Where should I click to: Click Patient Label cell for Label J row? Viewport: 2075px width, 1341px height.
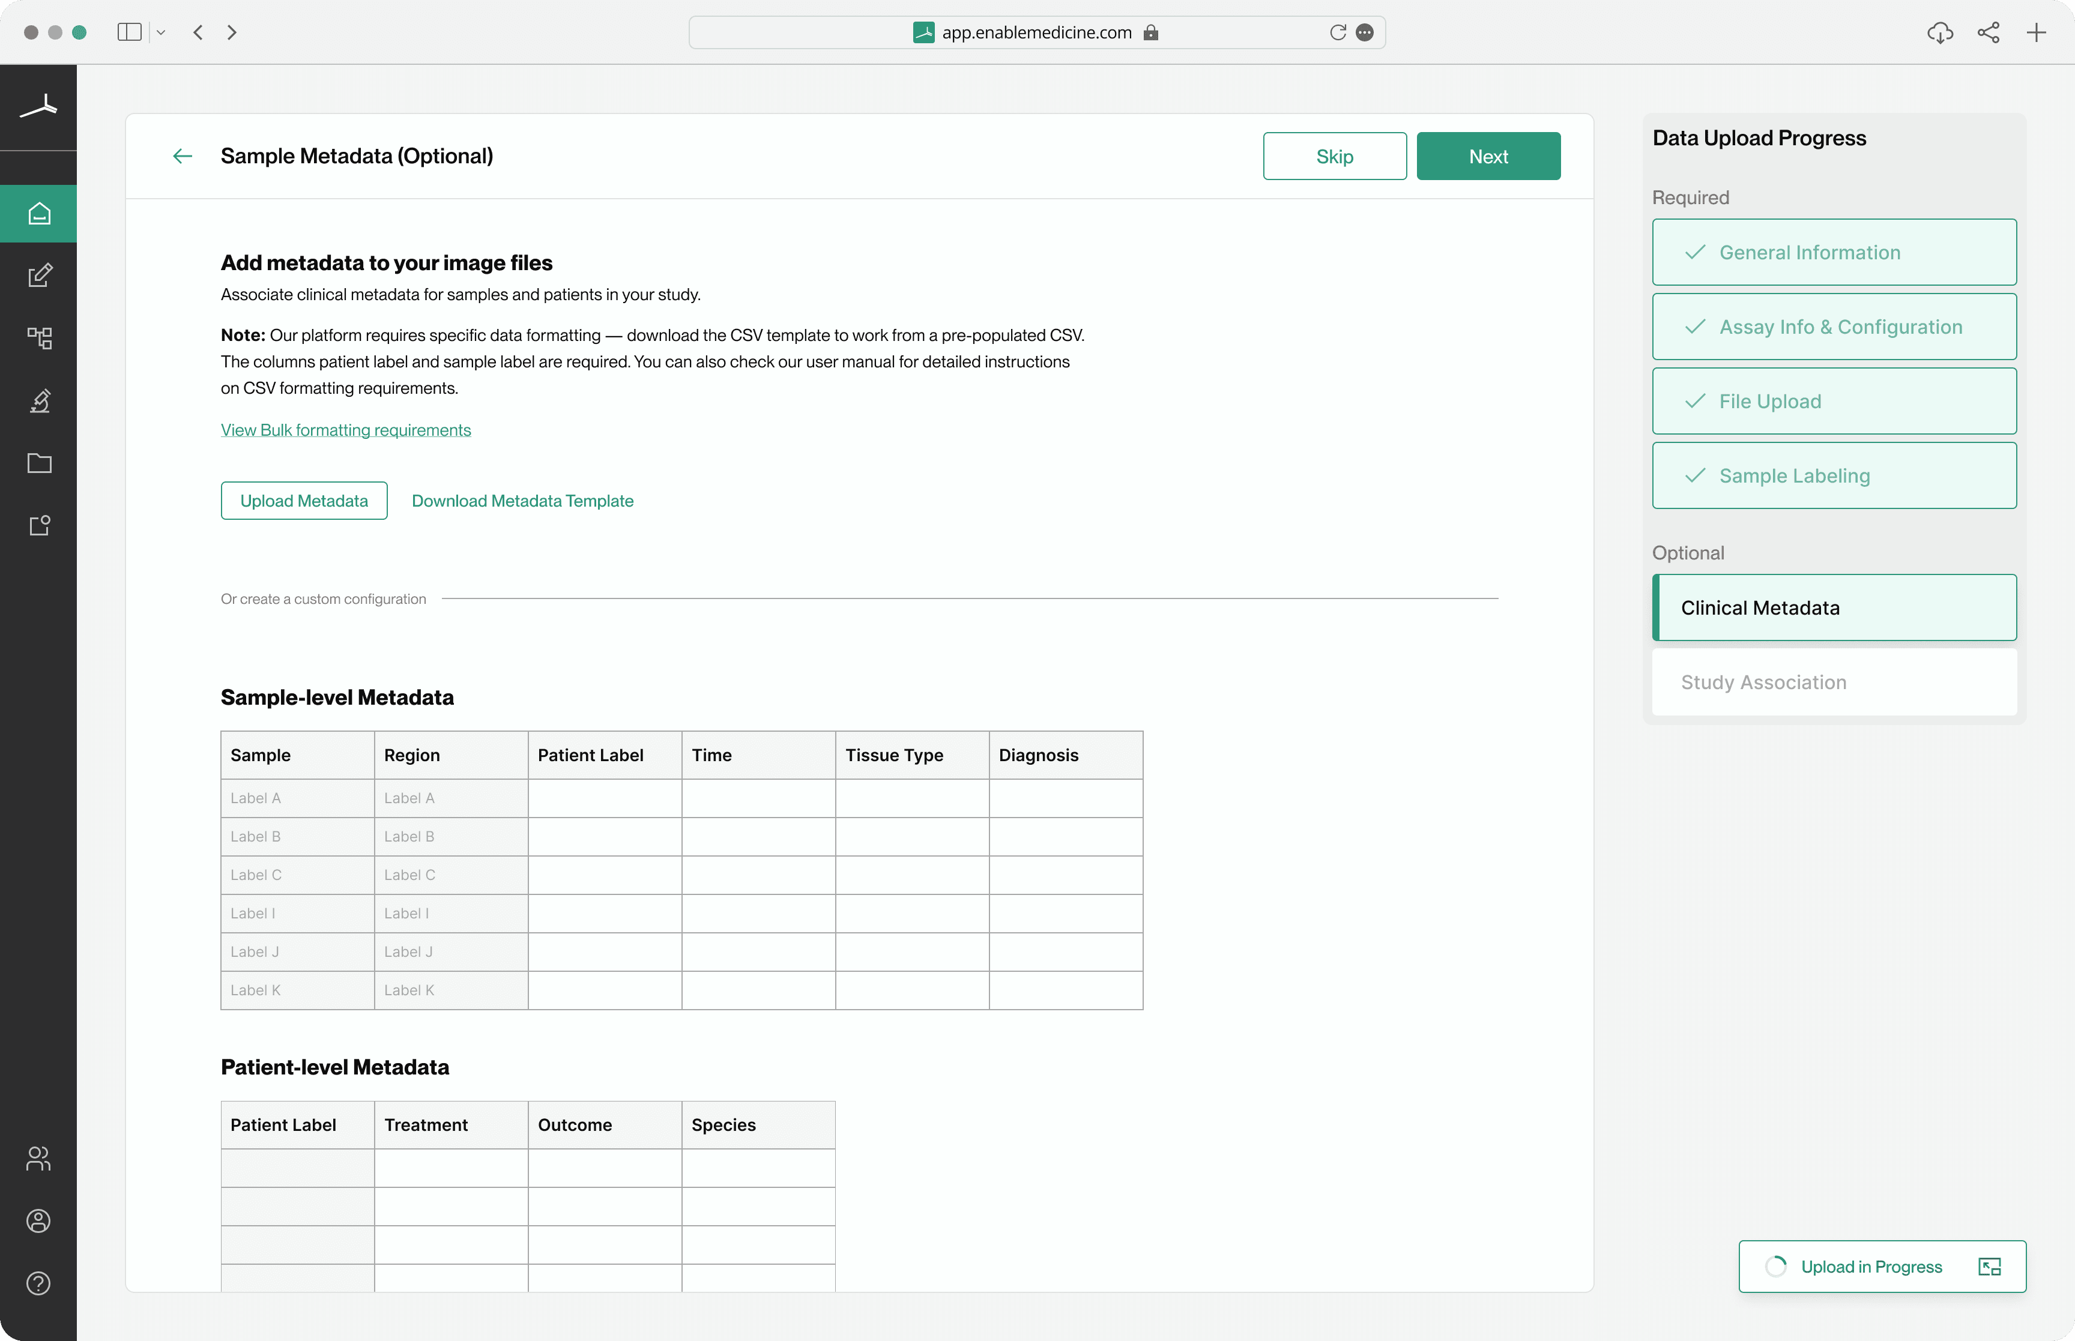tap(604, 951)
